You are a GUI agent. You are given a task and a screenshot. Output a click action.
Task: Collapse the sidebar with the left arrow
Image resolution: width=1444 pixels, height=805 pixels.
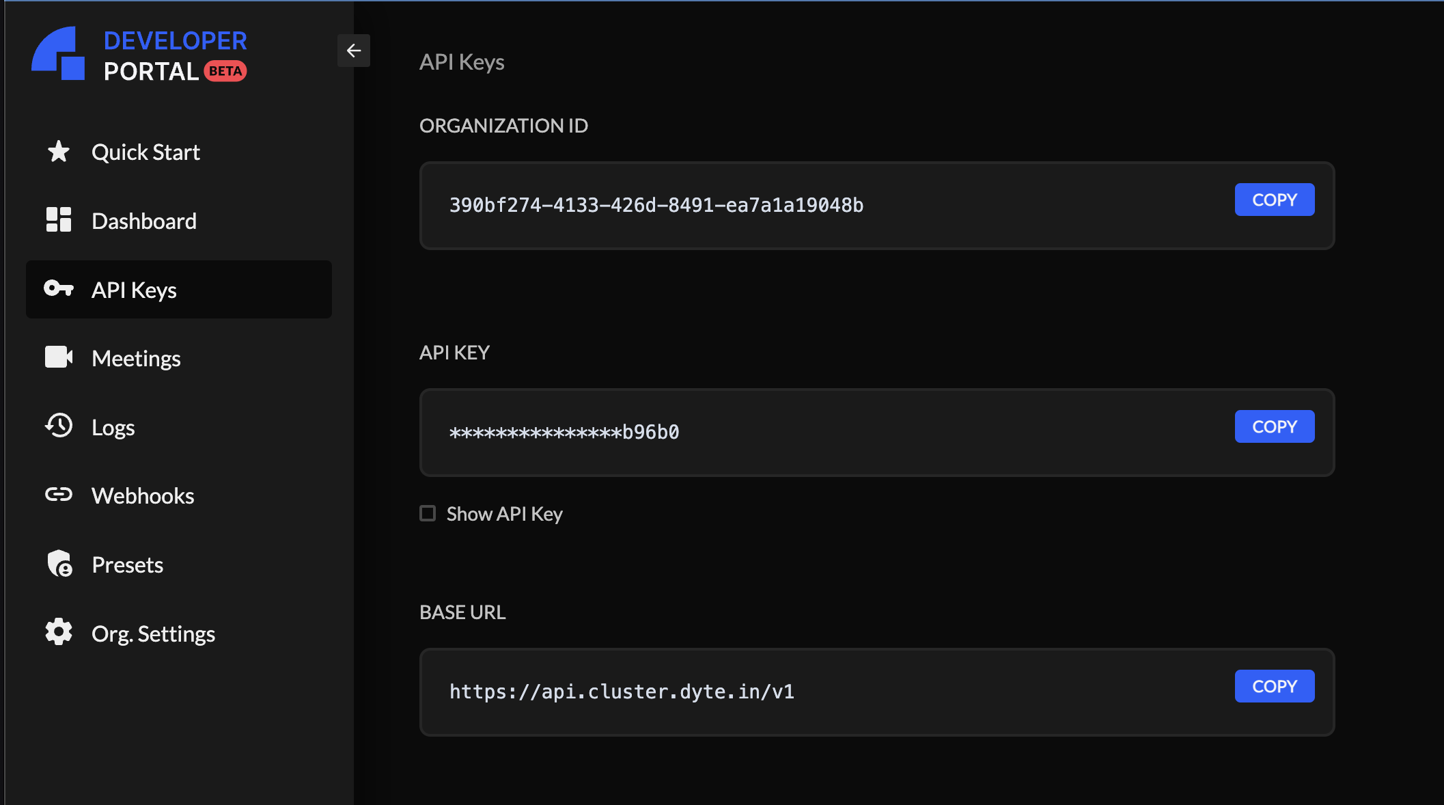[x=353, y=51]
